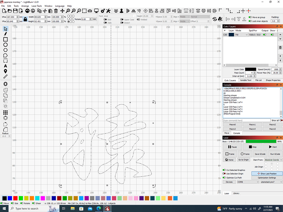Open the camera capture tool in the toolbar

tap(90, 11)
